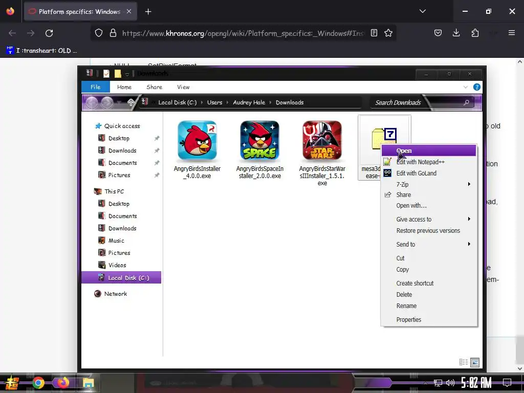Click Downloads in the address breadcrumb
The width and height of the screenshot is (524, 393).
tap(290, 102)
